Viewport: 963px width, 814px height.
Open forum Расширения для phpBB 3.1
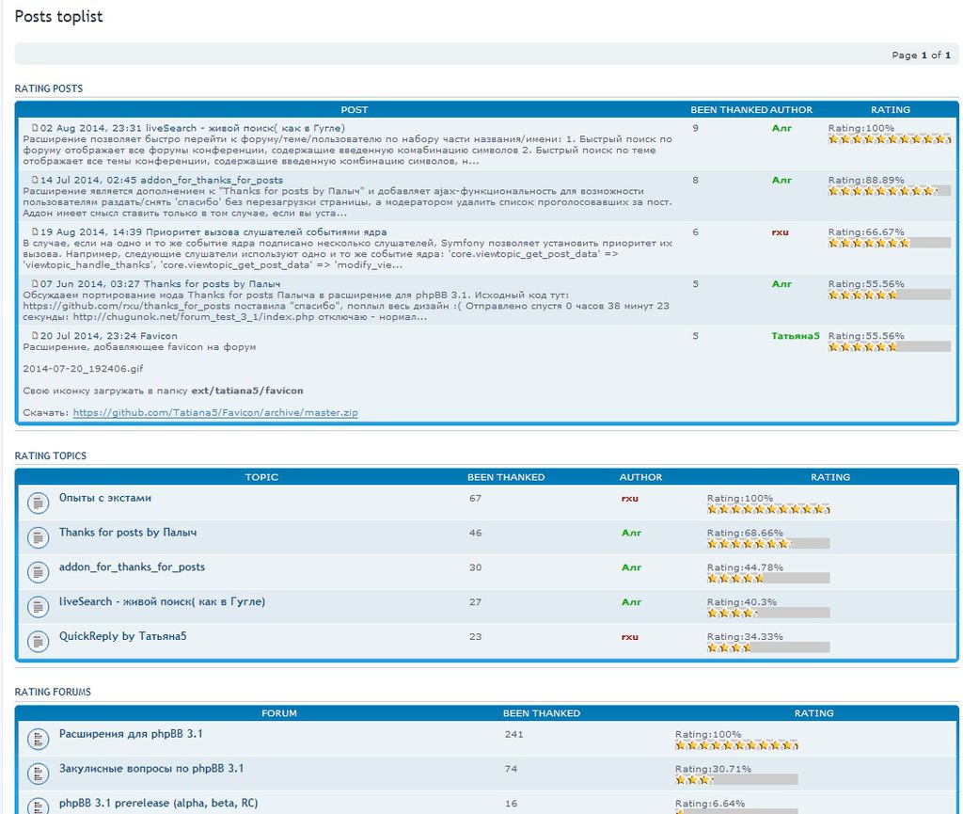tap(131, 734)
